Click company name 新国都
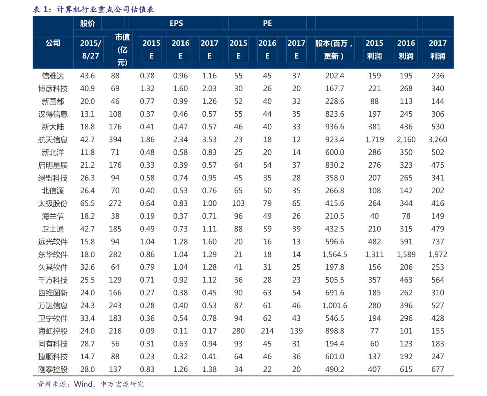 53,101
